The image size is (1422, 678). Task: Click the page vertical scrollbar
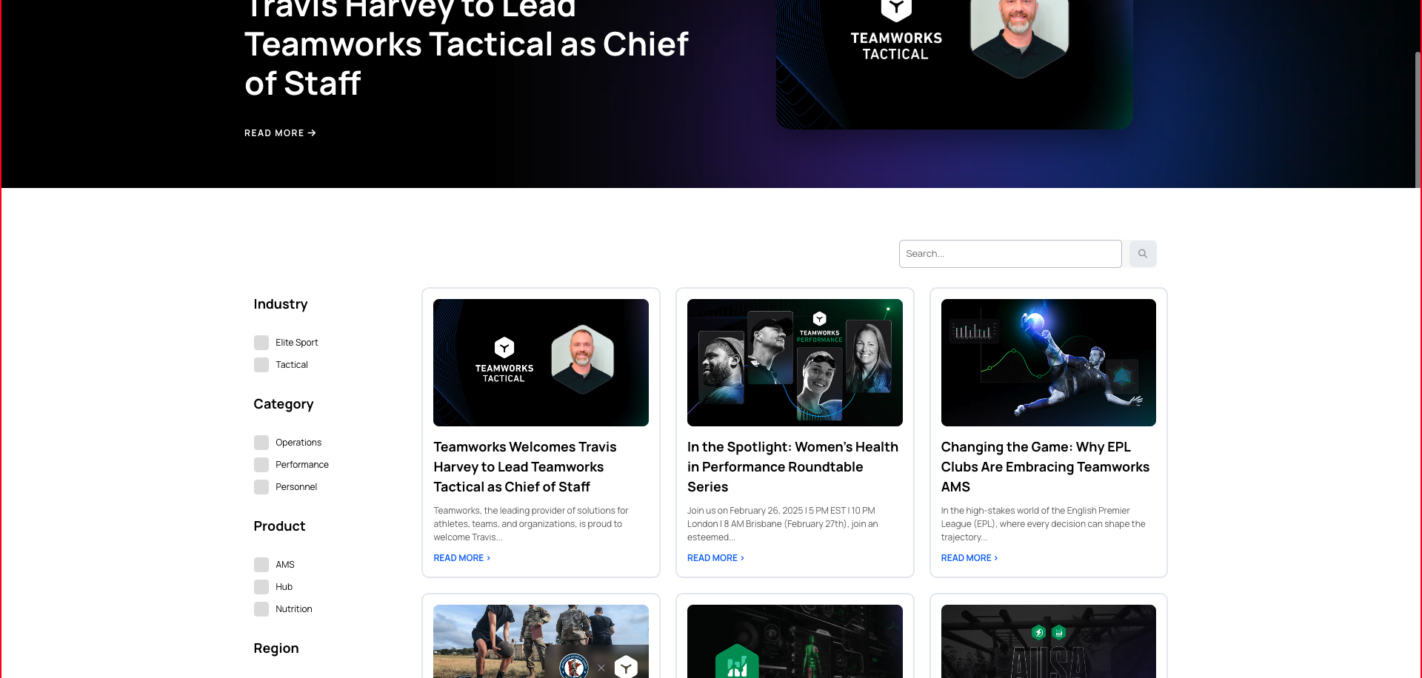(1418, 118)
